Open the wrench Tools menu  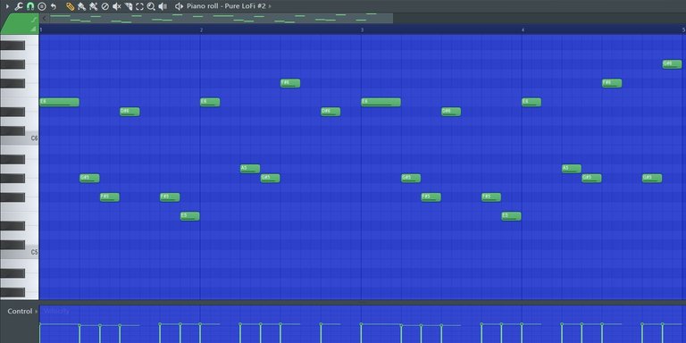tap(19, 6)
